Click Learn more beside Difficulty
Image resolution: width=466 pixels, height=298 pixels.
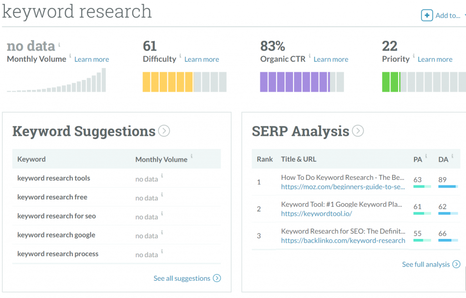pyautogui.click(x=202, y=60)
